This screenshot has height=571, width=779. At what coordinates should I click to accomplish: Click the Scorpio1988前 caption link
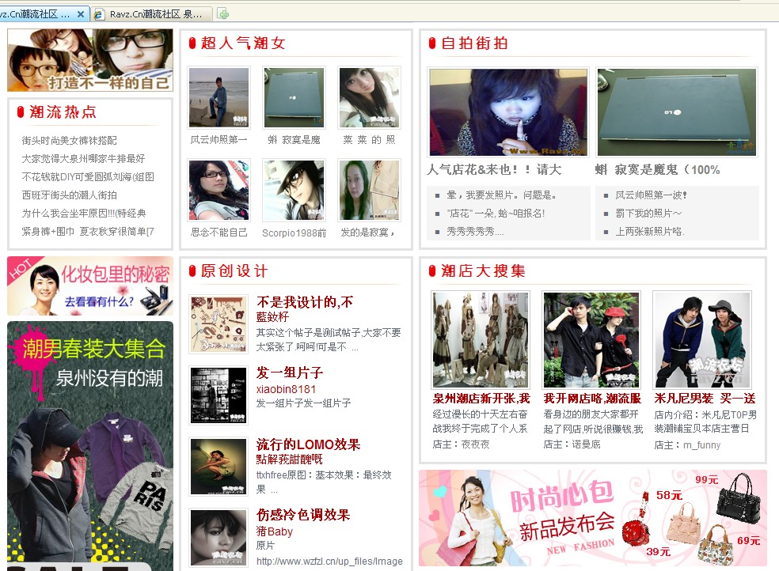(x=294, y=233)
